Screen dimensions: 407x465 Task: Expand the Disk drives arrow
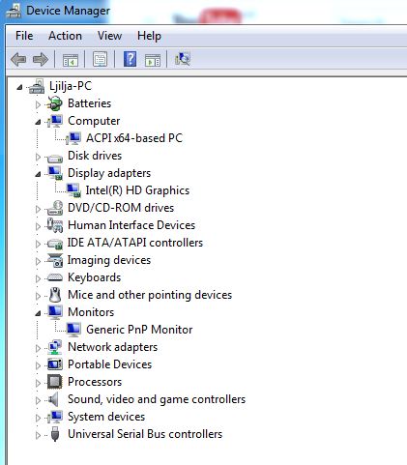(38, 157)
